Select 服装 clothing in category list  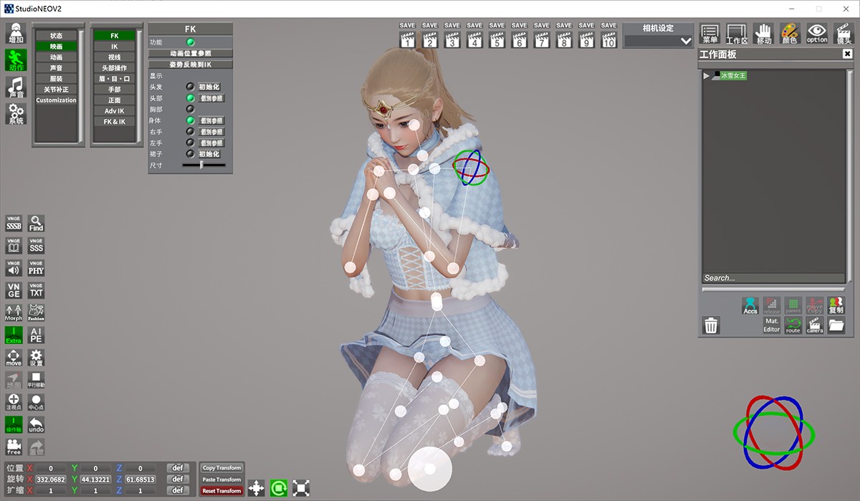56,79
